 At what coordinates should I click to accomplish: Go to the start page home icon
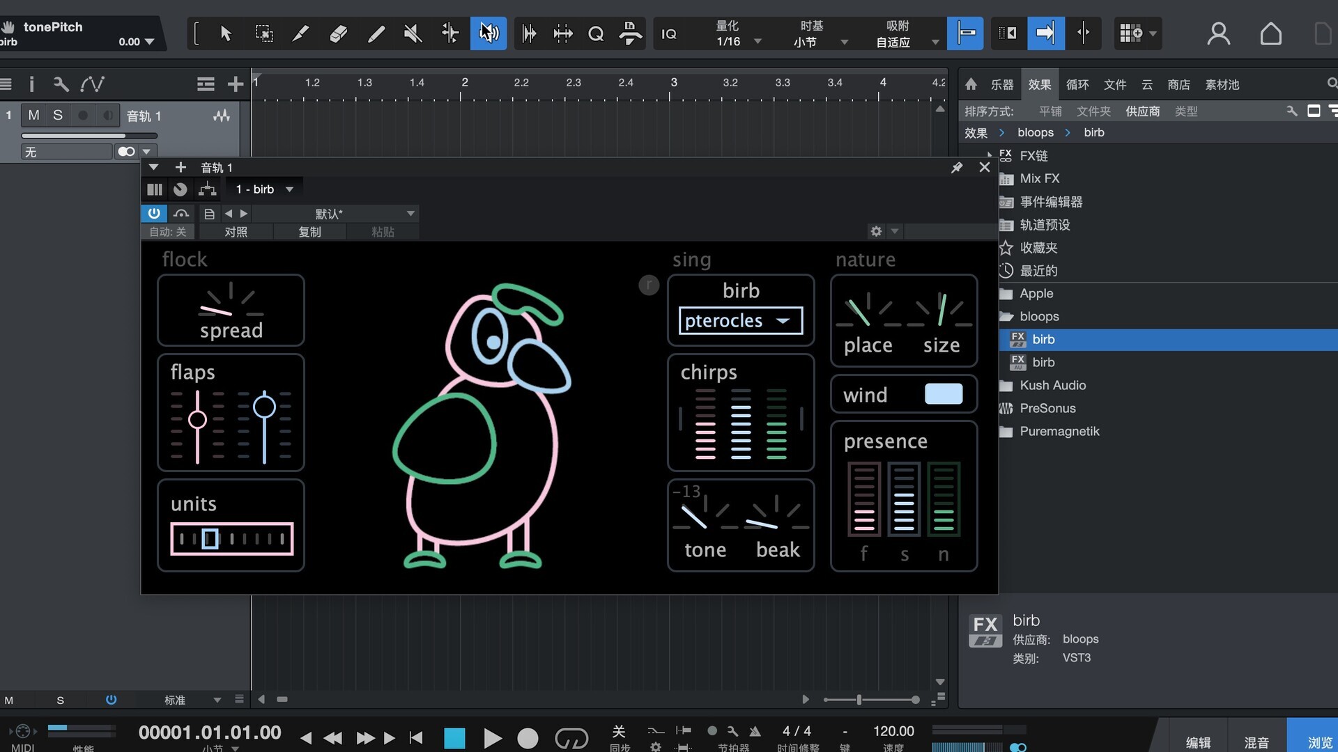(1271, 33)
